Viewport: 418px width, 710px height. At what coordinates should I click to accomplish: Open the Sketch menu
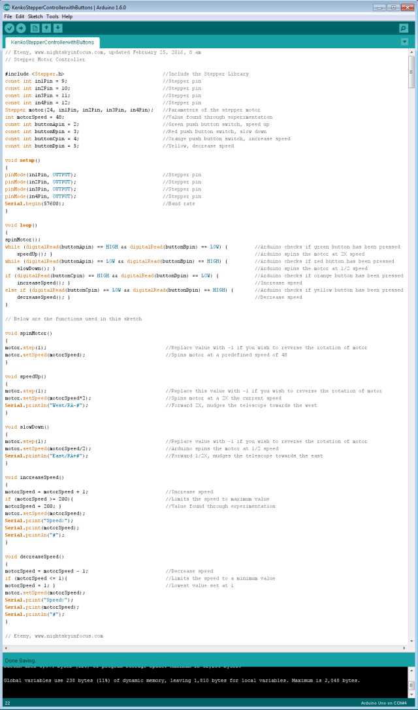(x=35, y=16)
